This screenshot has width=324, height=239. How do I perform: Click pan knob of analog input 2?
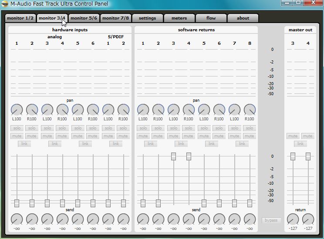(x=32, y=110)
